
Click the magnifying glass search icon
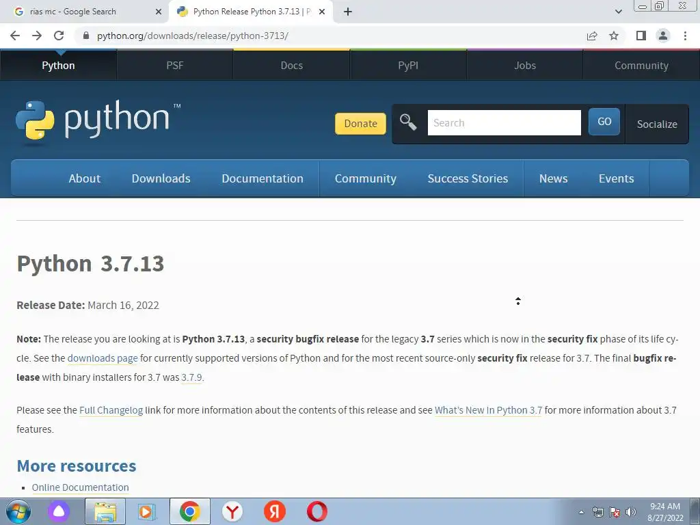click(x=408, y=122)
